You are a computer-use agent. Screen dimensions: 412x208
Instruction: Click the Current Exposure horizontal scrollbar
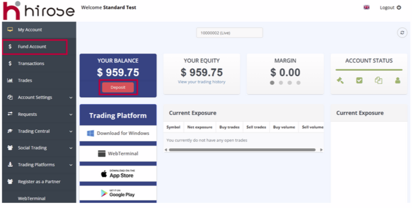tap(242, 150)
